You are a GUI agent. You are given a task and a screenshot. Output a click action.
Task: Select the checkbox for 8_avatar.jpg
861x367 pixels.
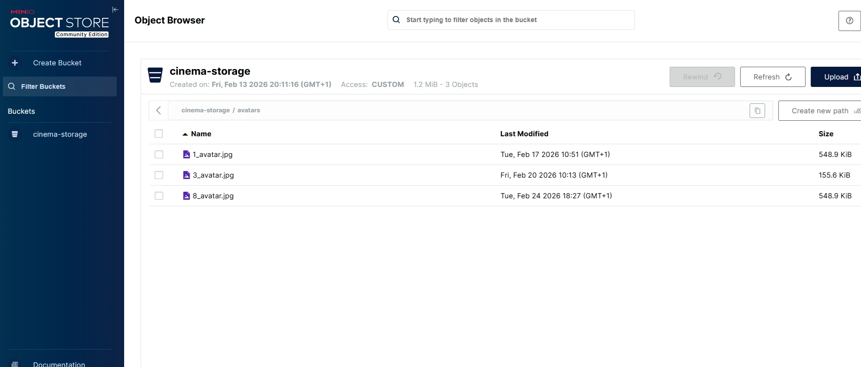click(x=159, y=196)
